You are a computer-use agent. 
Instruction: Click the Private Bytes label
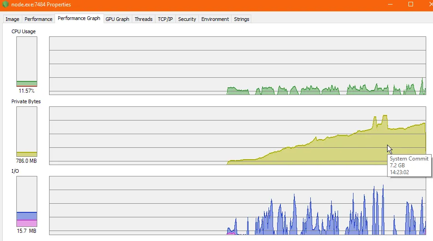26,101
